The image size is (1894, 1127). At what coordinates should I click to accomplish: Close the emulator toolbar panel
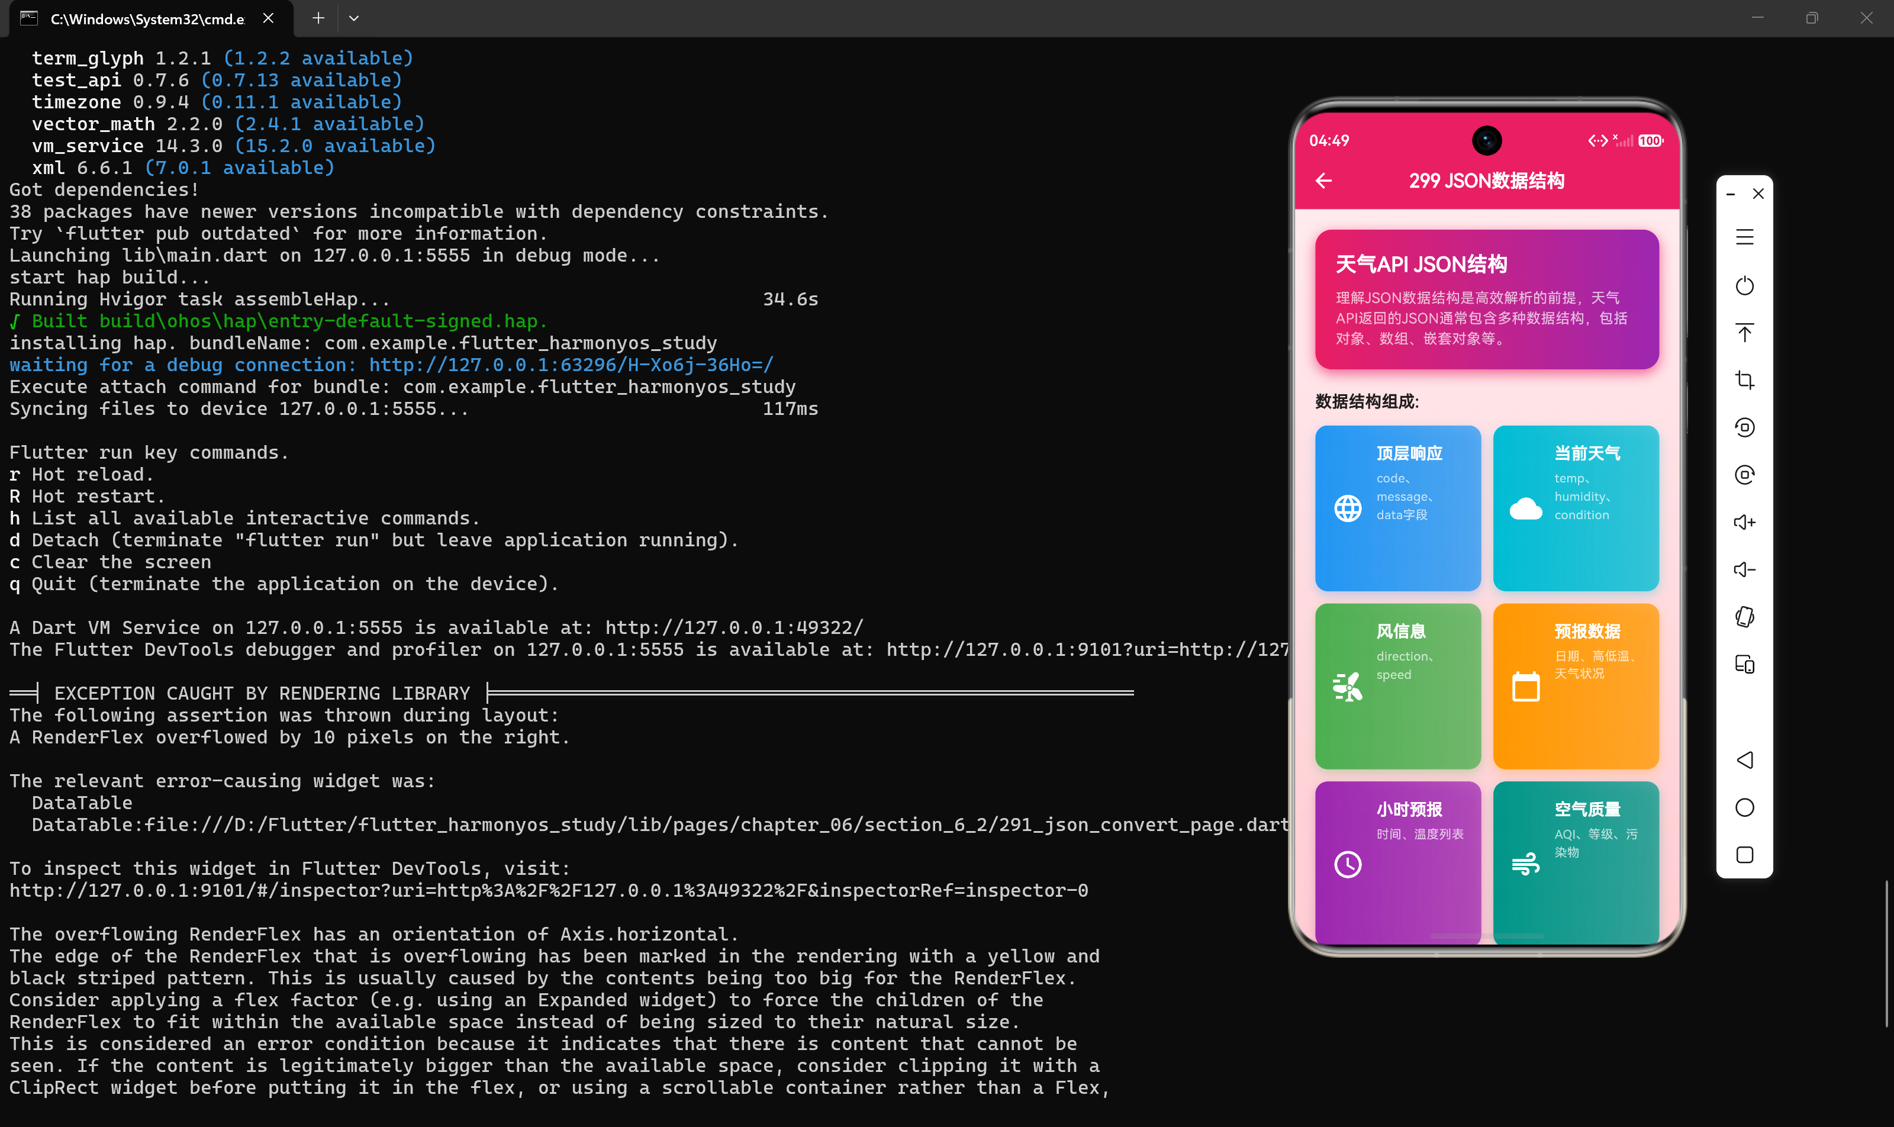(1758, 194)
